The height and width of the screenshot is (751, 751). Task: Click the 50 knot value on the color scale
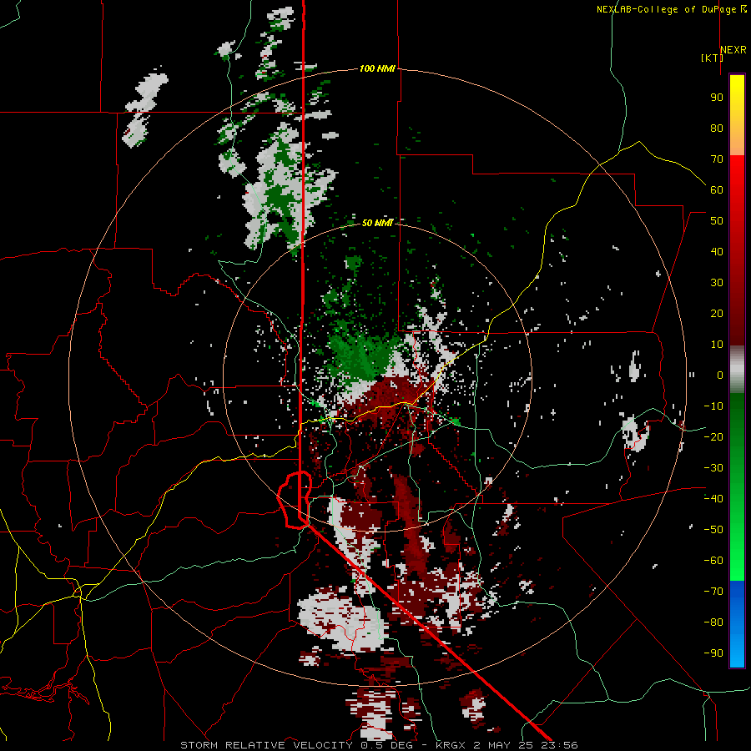click(717, 221)
